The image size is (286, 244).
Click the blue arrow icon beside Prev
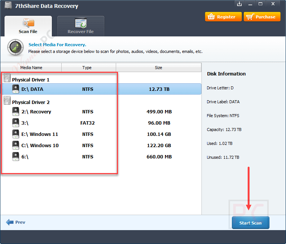(10, 222)
